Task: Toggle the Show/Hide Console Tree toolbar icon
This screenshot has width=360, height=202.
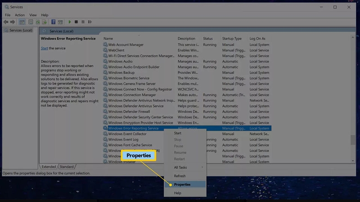Action: click(x=22, y=22)
